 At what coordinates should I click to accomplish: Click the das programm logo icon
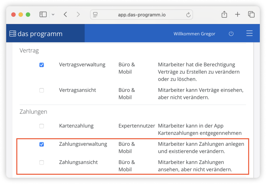coord(12,33)
